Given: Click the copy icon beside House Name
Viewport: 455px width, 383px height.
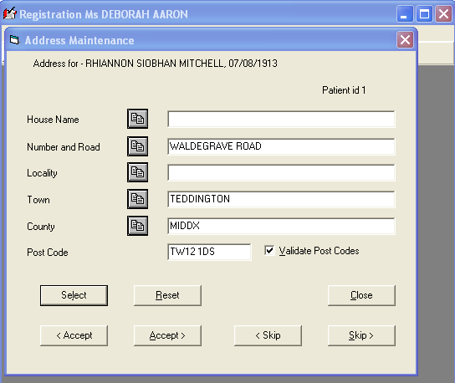Looking at the screenshot, I should [x=137, y=119].
